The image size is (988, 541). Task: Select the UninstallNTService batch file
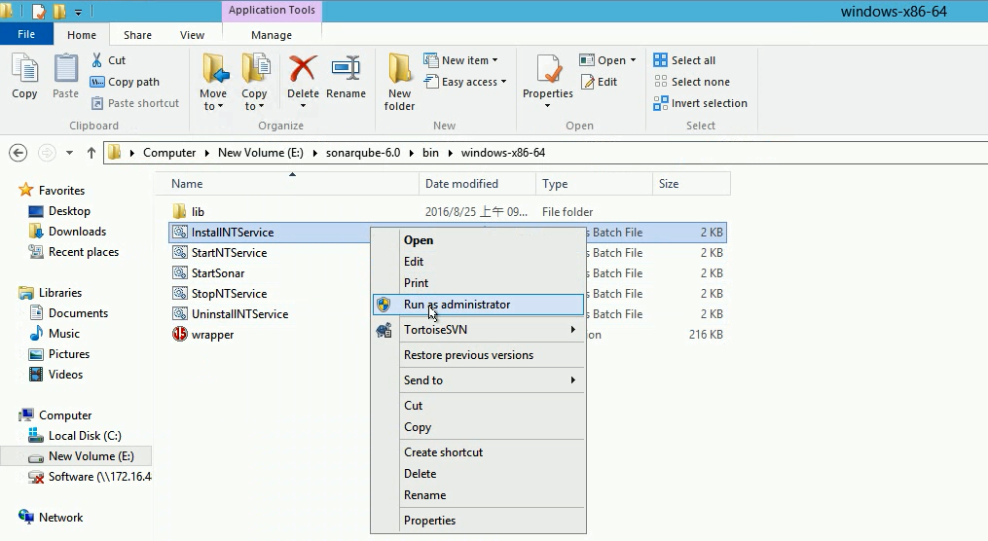[x=239, y=313]
